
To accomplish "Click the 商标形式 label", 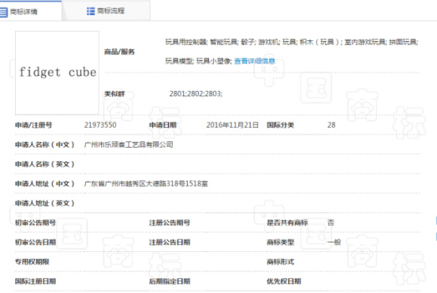I will pyautogui.click(x=280, y=261).
